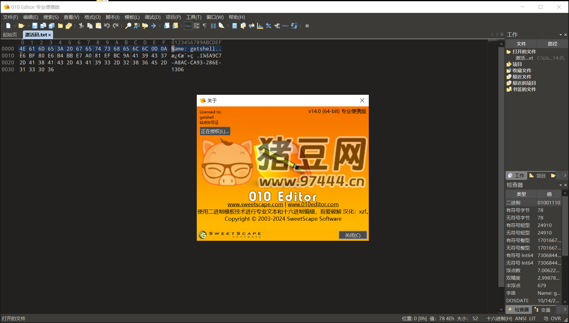The height and width of the screenshot is (323, 569).
Task: Toggle the Hex edit mode button
Action: [188, 26]
